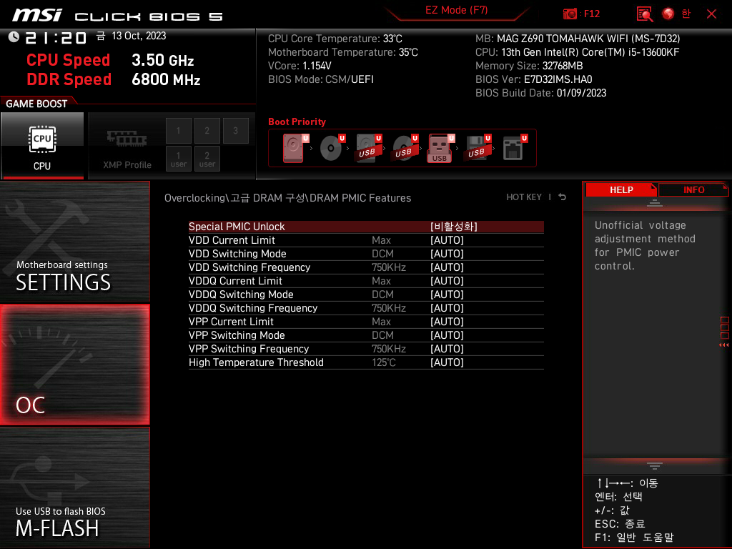Select the USB hard disk boot icon
732x549 pixels.
pyautogui.click(x=368, y=148)
